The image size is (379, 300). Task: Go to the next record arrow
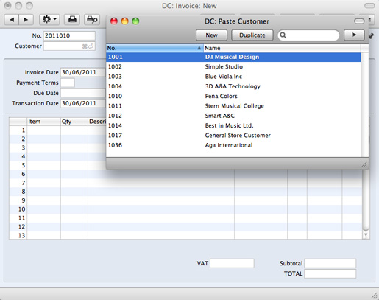26,19
